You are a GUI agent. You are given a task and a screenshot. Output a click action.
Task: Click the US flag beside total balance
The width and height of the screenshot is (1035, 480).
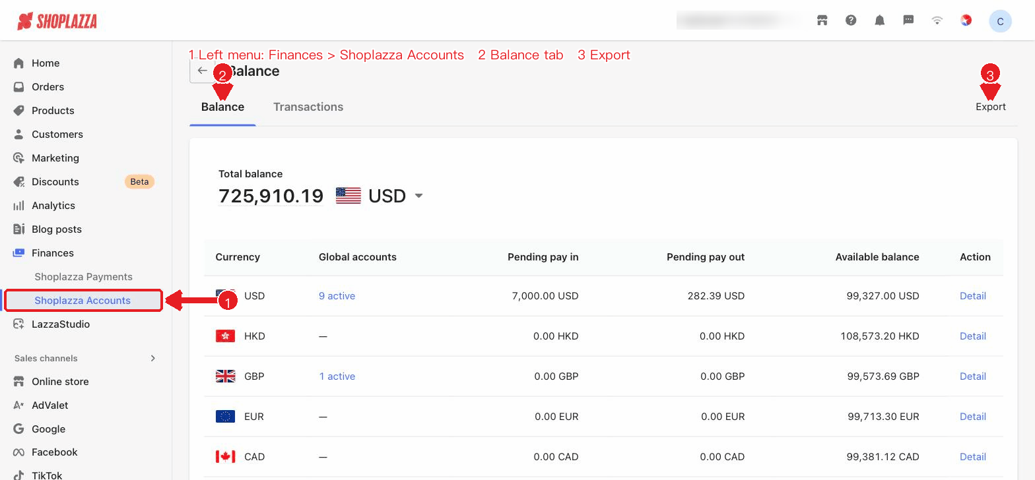click(349, 196)
